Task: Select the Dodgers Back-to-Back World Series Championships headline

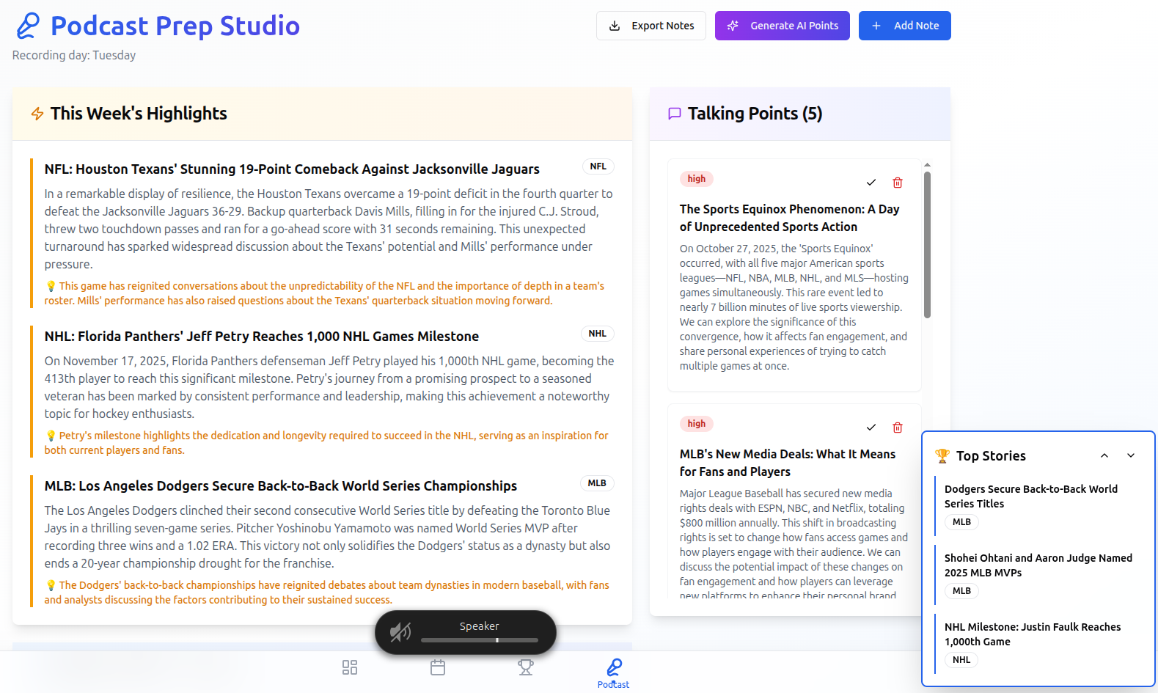Action: [x=281, y=486]
